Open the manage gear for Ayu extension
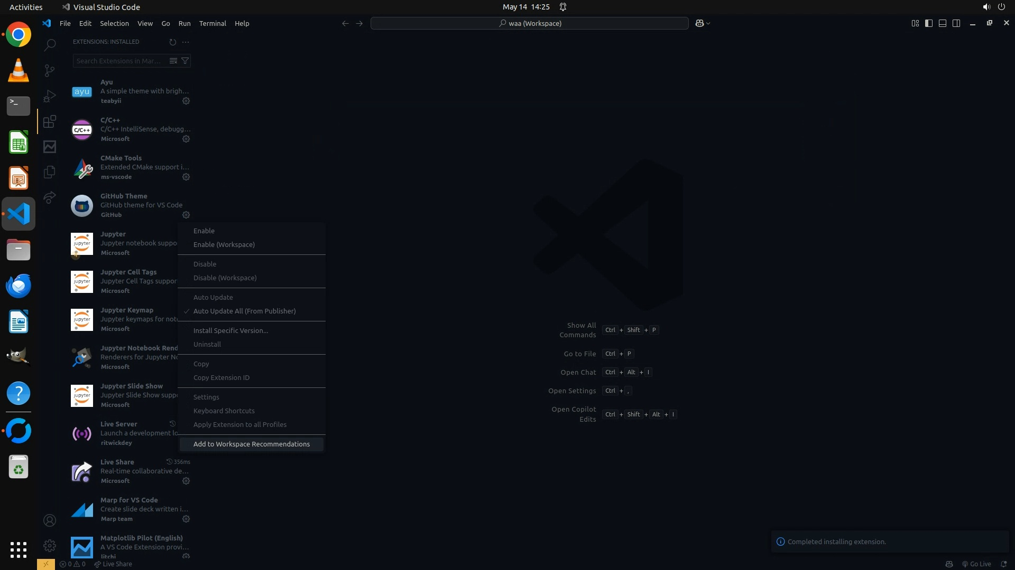1015x570 pixels. [186, 101]
